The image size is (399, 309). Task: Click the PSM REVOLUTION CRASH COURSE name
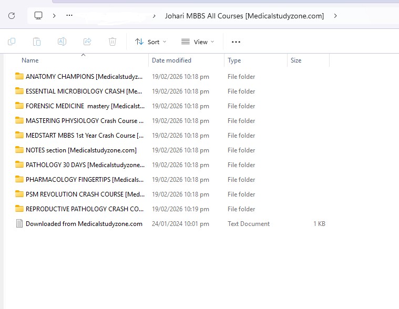coord(85,194)
